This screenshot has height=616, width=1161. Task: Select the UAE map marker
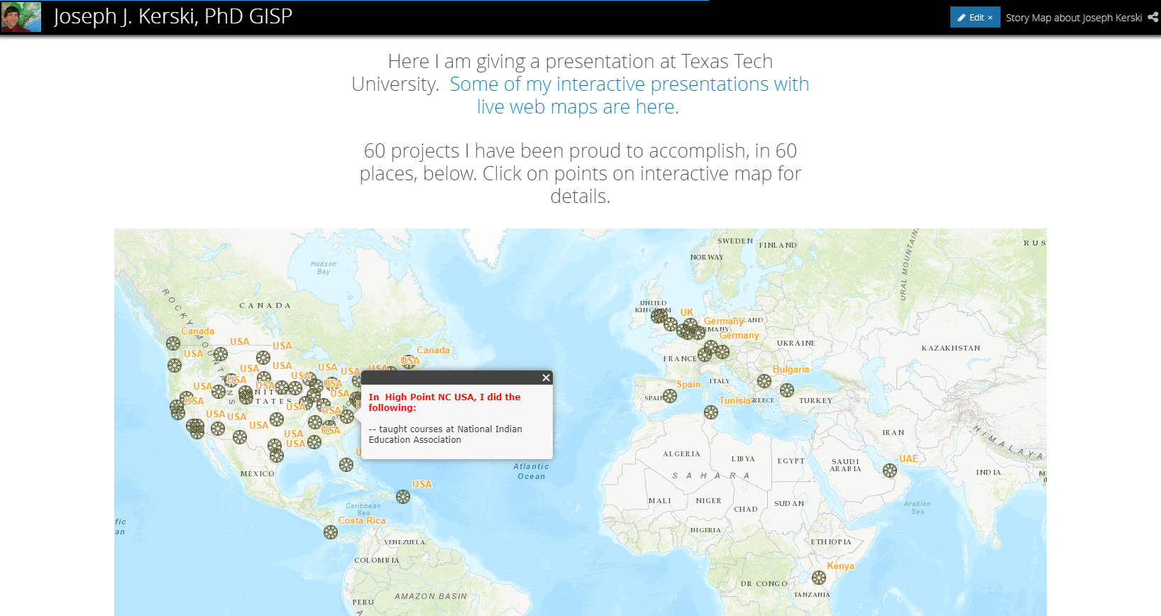click(x=890, y=471)
